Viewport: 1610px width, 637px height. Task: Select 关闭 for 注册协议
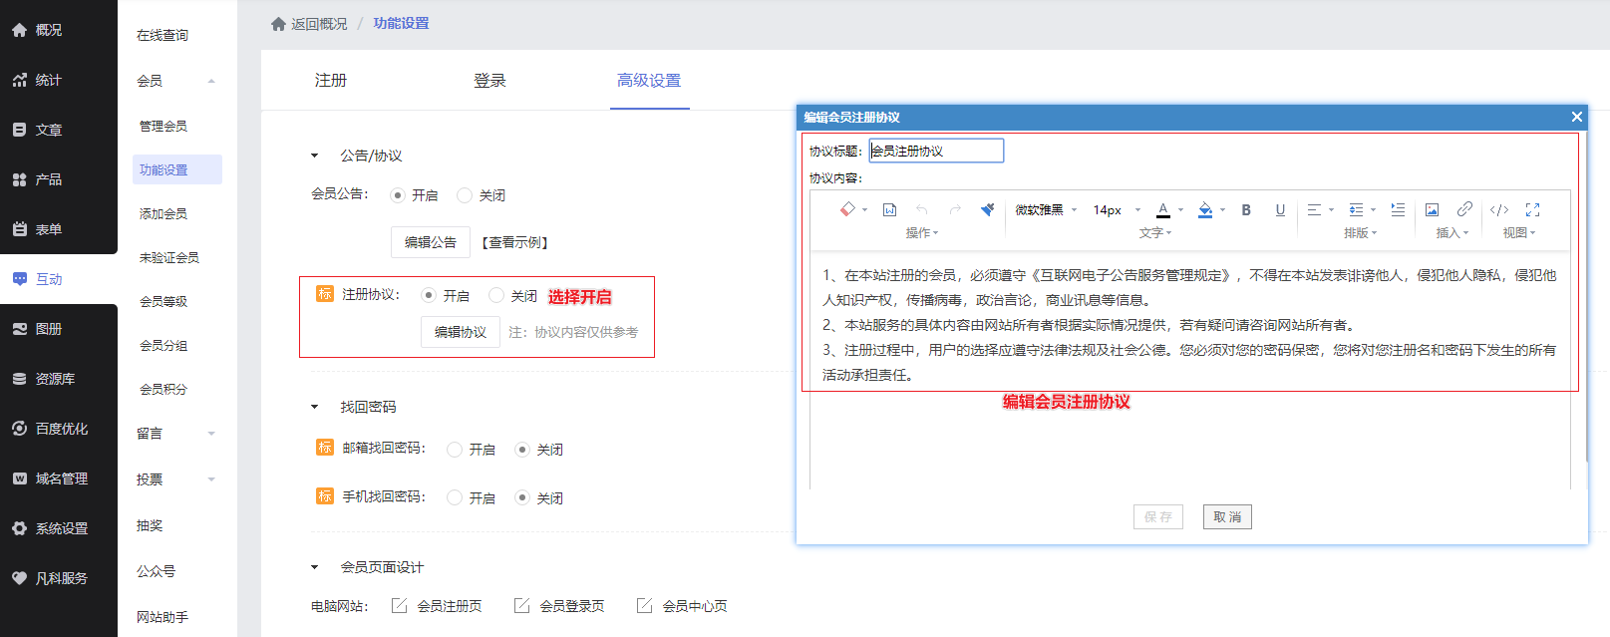496,295
